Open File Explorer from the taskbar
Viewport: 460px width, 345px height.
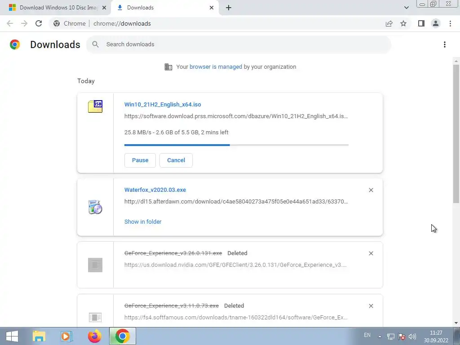click(x=39, y=336)
